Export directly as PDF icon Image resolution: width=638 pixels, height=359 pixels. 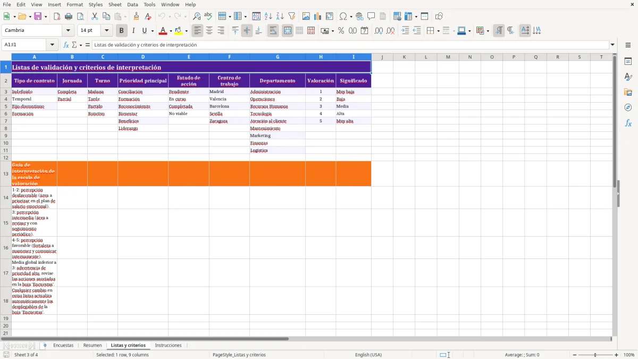point(57,16)
